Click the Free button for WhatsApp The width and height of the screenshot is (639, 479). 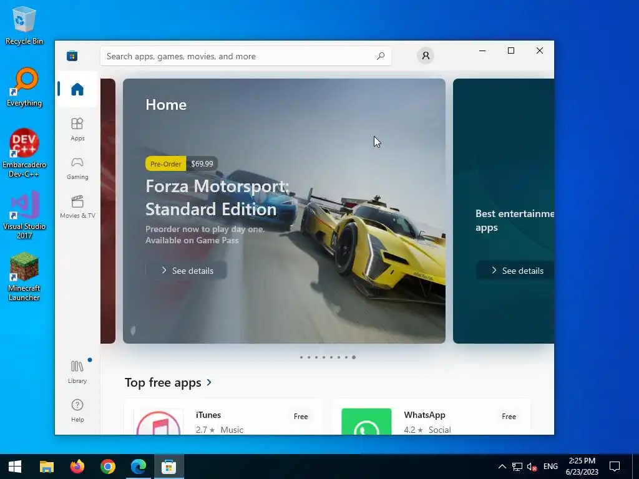(509, 416)
